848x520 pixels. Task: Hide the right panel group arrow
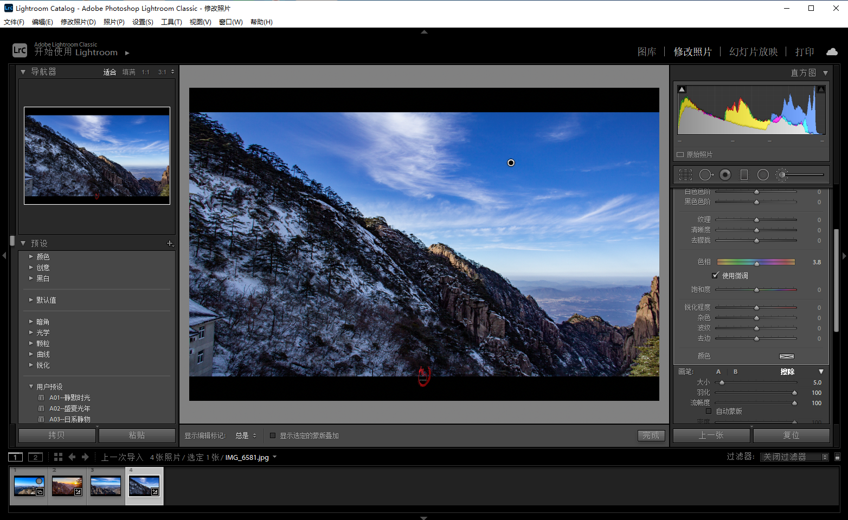pos(844,255)
